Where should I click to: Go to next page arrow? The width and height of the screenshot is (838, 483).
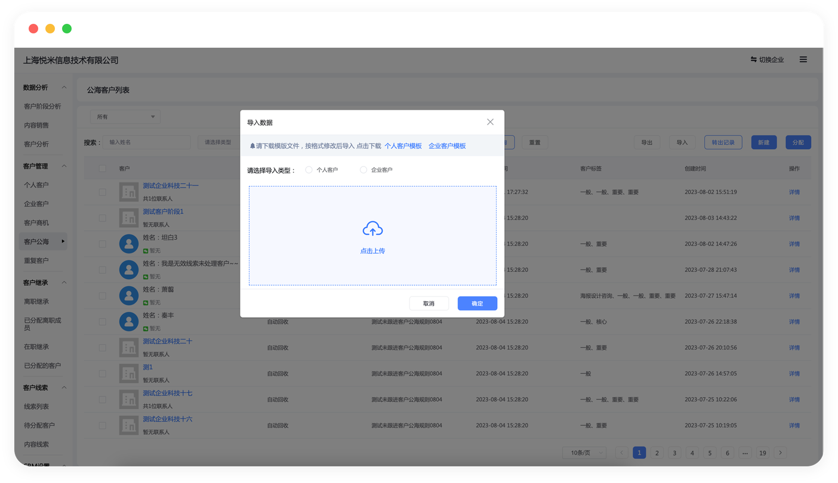(780, 453)
